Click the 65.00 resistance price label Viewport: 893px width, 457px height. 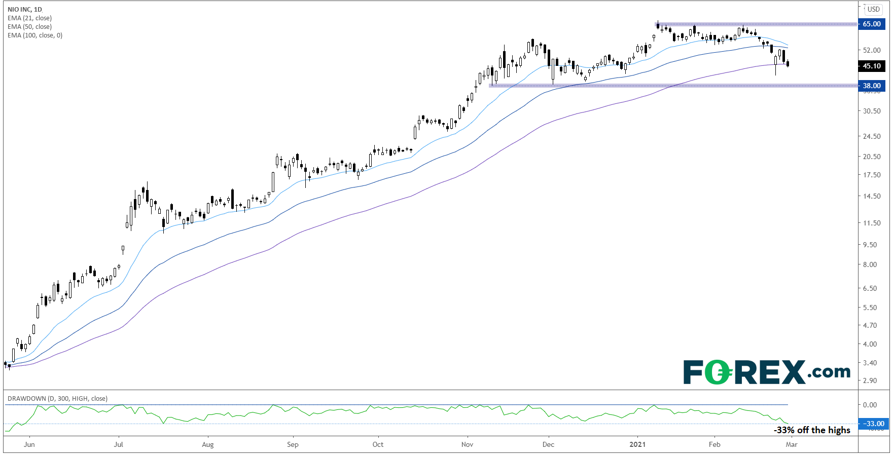click(x=872, y=24)
